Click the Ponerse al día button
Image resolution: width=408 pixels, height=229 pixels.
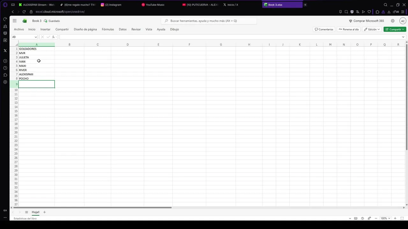click(348, 29)
